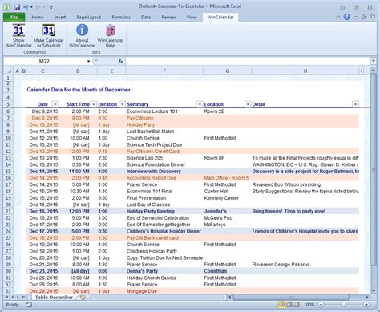Click Make Calendar or Schedule icon
This screenshot has height=312, width=380.
49,30
